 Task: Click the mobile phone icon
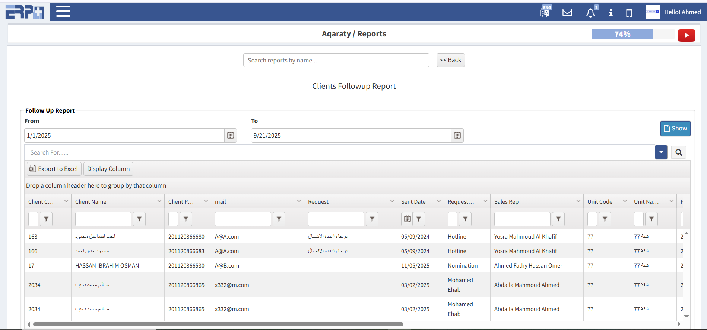click(629, 13)
